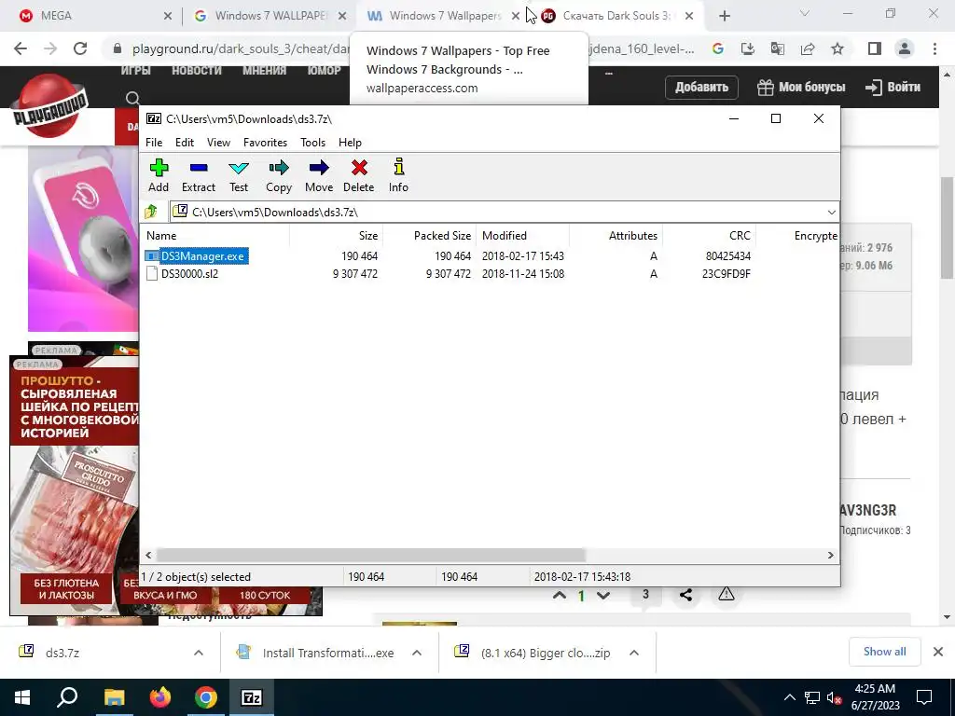
Task: Open the Tools menu in 7-Zip
Action: coord(313,143)
